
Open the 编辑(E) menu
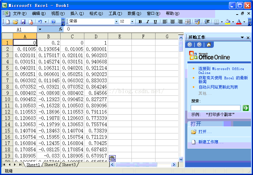tap(39, 14)
